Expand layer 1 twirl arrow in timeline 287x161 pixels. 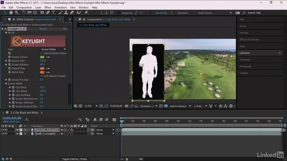[17, 130]
